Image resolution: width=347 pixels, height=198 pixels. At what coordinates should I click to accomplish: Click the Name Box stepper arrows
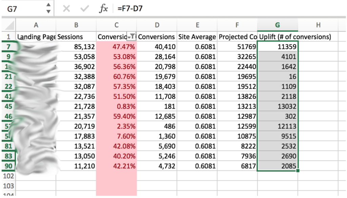pyautogui.click(x=48, y=8)
